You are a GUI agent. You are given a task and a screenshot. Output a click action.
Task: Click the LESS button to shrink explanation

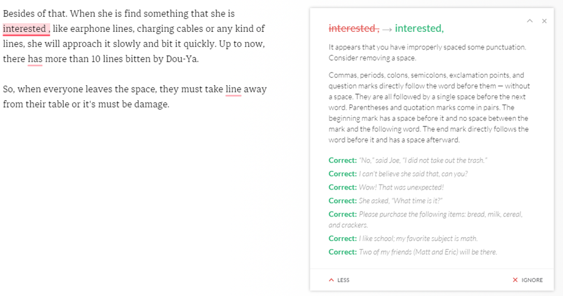coord(339,280)
